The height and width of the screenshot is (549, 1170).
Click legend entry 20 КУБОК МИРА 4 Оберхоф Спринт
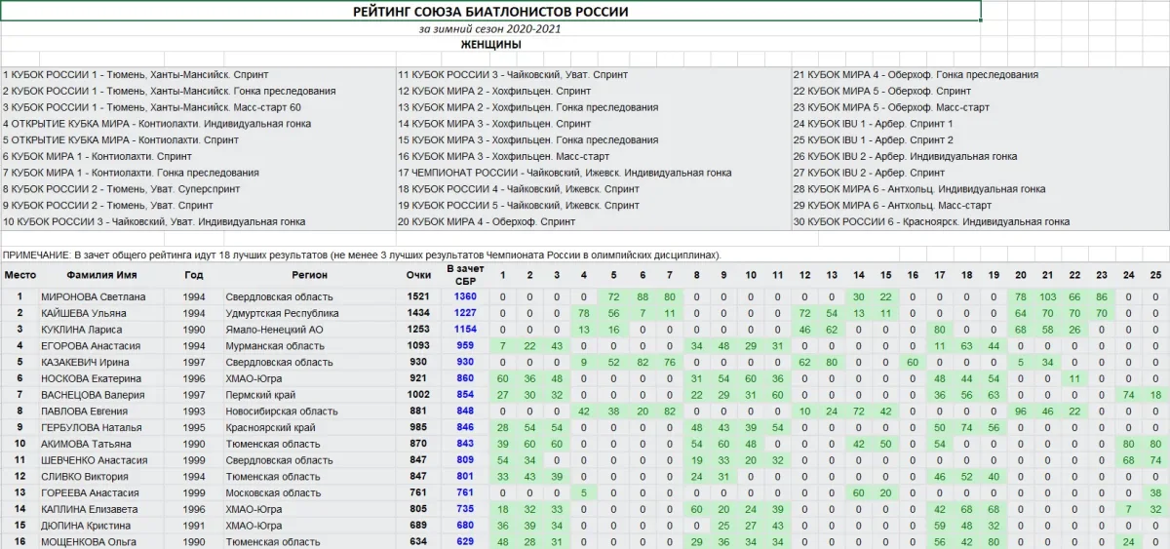pos(487,222)
